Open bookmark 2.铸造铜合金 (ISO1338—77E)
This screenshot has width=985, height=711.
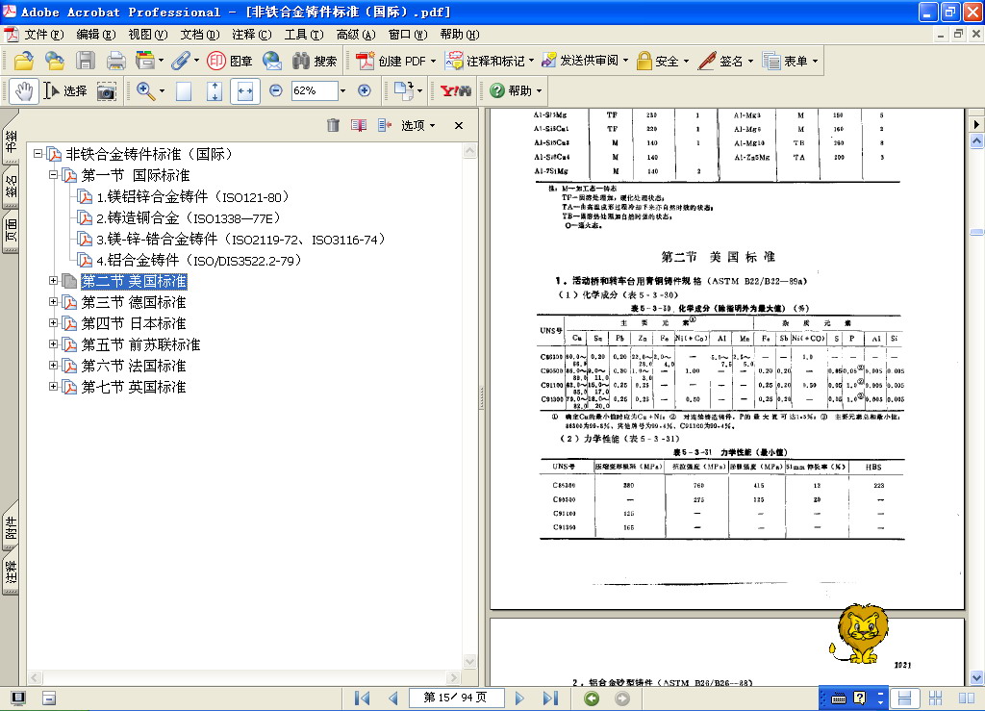click(x=188, y=218)
